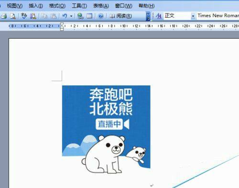Click the Times New Roman font box
Screen dimensions: 239x188
click(217, 16)
